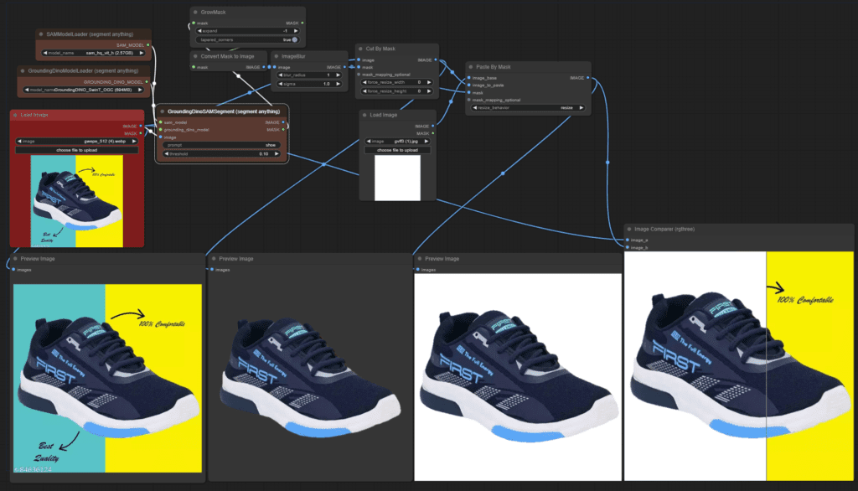
Task: Collapse the Convert Mask to Image node dot
Action: (195, 56)
